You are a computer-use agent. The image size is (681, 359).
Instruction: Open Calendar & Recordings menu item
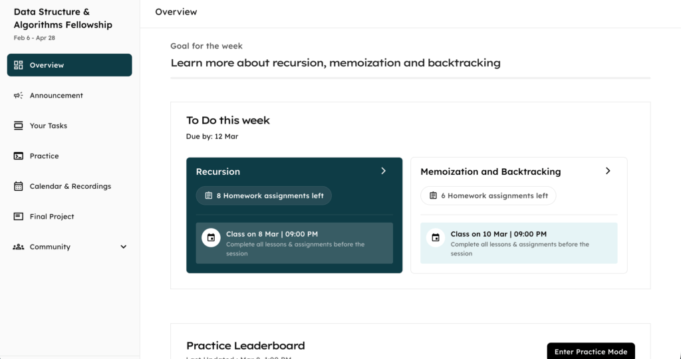tap(70, 187)
